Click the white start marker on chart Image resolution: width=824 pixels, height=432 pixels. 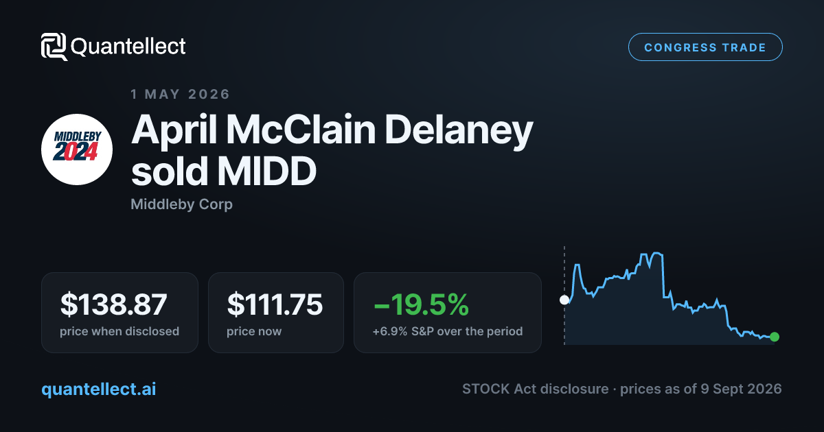tap(564, 300)
